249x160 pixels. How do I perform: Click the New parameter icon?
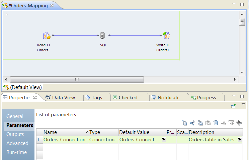[185, 123]
